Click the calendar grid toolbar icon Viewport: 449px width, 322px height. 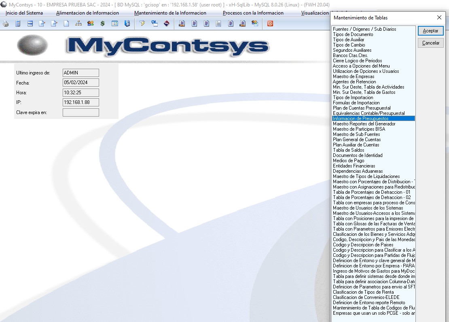click(x=115, y=23)
